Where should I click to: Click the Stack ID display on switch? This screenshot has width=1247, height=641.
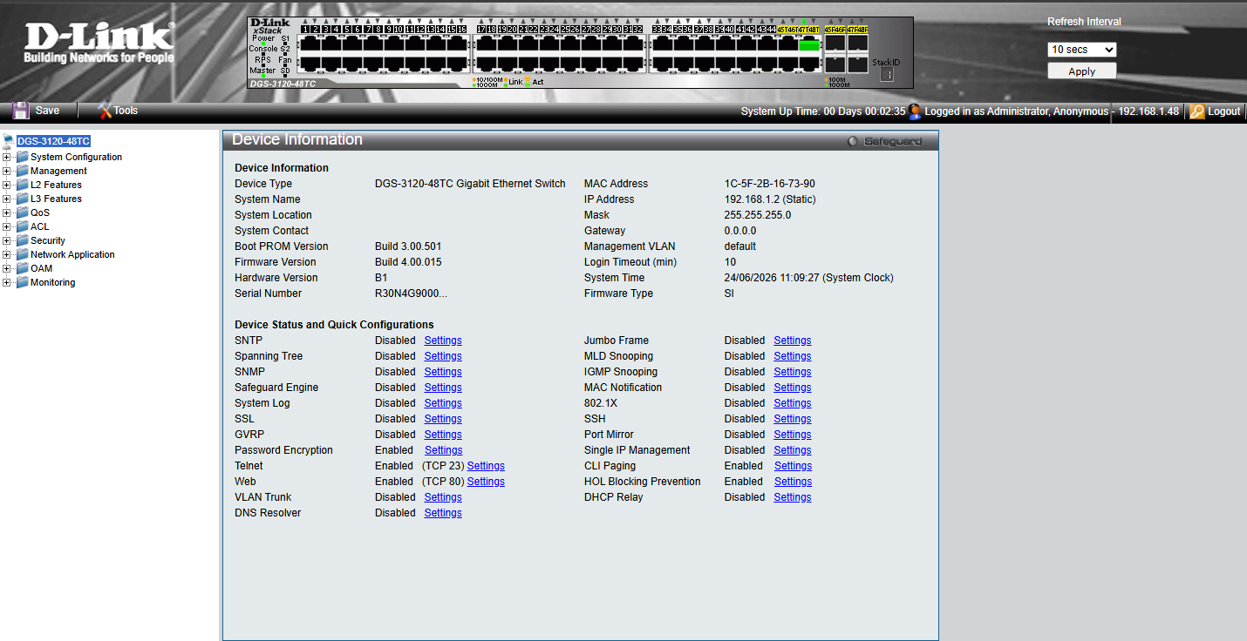coord(887,75)
